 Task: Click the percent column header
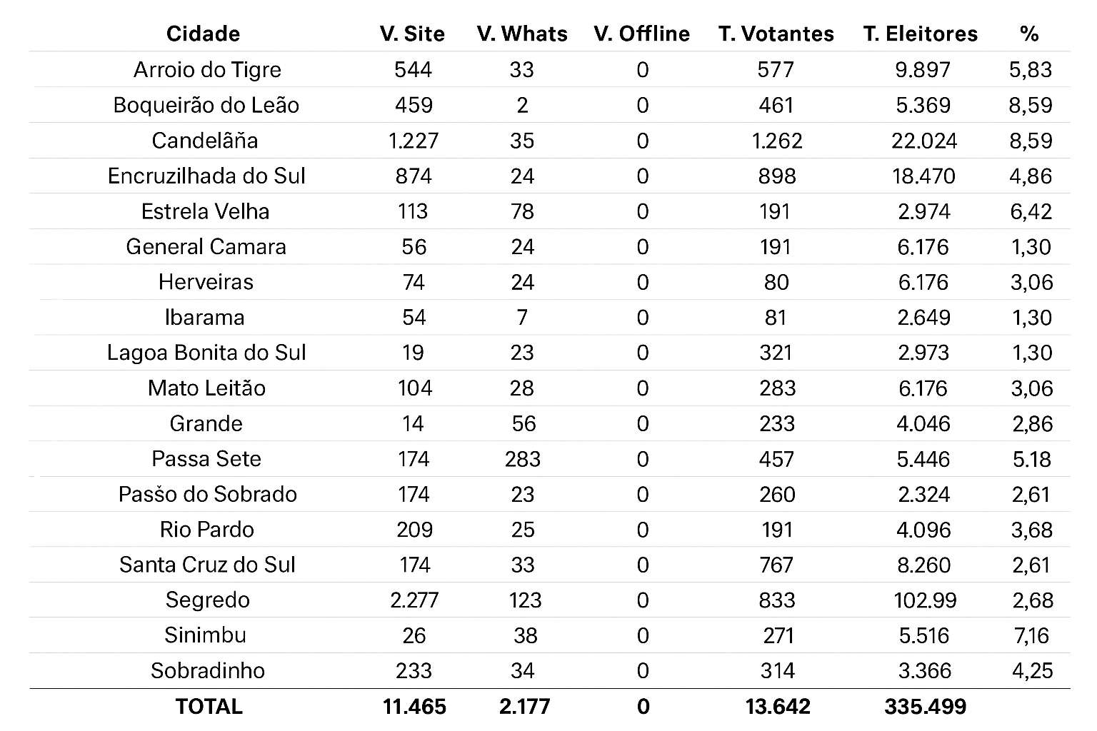click(1029, 34)
